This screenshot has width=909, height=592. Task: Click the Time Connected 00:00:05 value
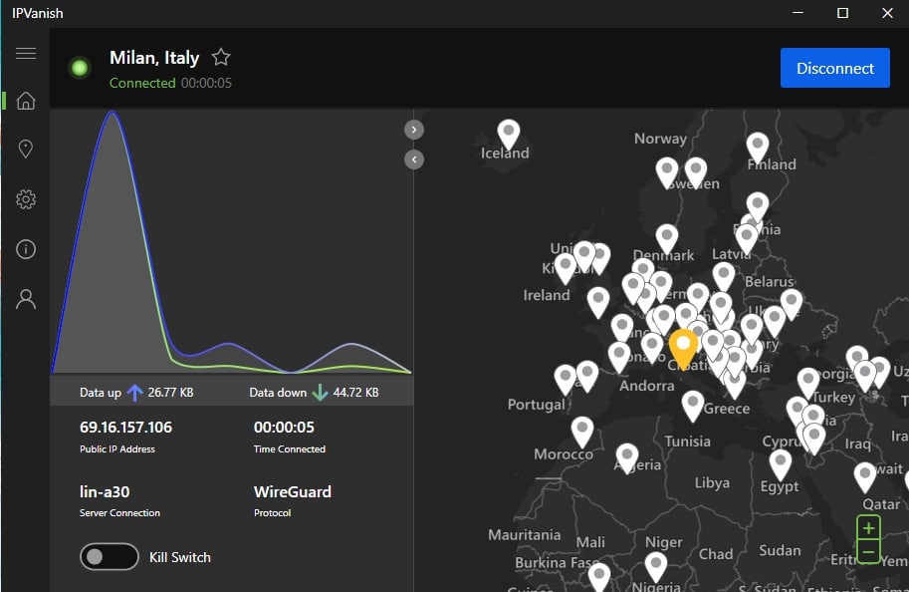point(284,428)
